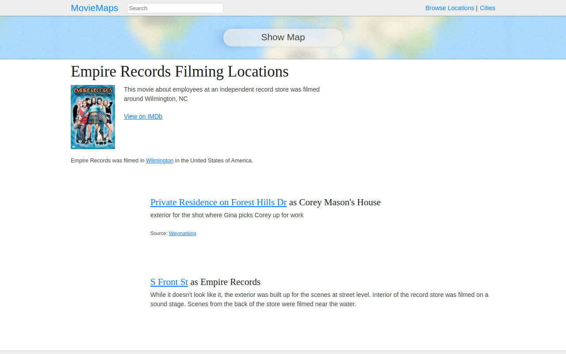Viewport: 566px width, 354px height.
Task: Select the paragraph about the sound stage interior
Action: (319, 299)
